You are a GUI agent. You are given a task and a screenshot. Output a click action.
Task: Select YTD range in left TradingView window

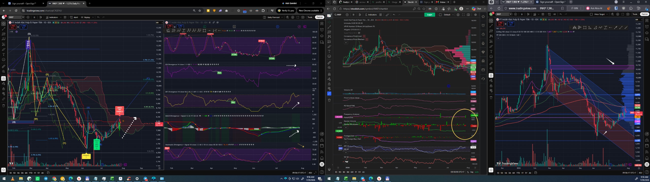point(30,173)
